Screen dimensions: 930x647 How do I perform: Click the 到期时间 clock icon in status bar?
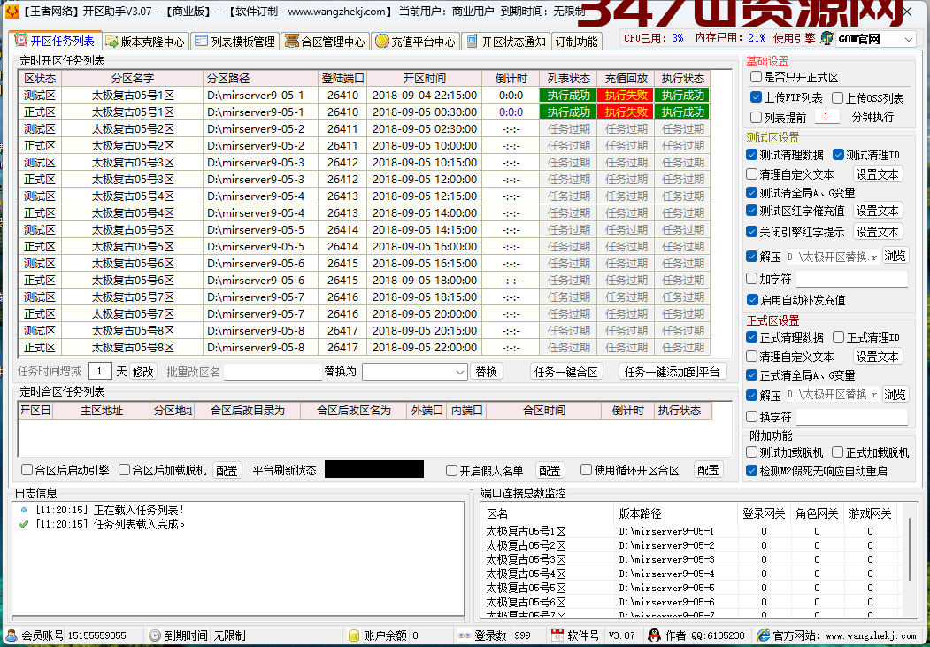155,635
